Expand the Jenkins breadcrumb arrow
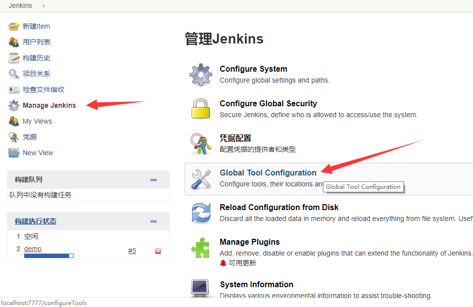 tap(44, 5)
